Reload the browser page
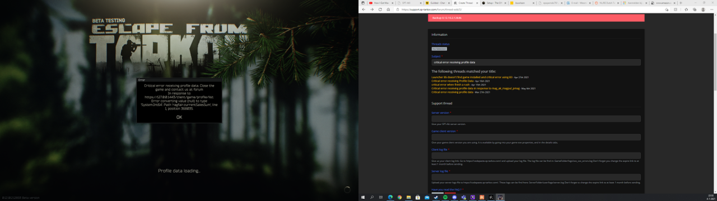The height and width of the screenshot is (201, 717). tap(380, 9)
